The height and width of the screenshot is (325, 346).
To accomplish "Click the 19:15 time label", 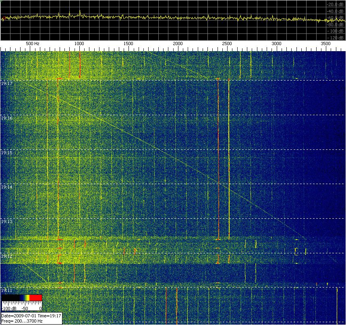I will point(6,153).
